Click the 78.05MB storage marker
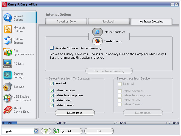The image size is (181, 136). click(120, 123)
